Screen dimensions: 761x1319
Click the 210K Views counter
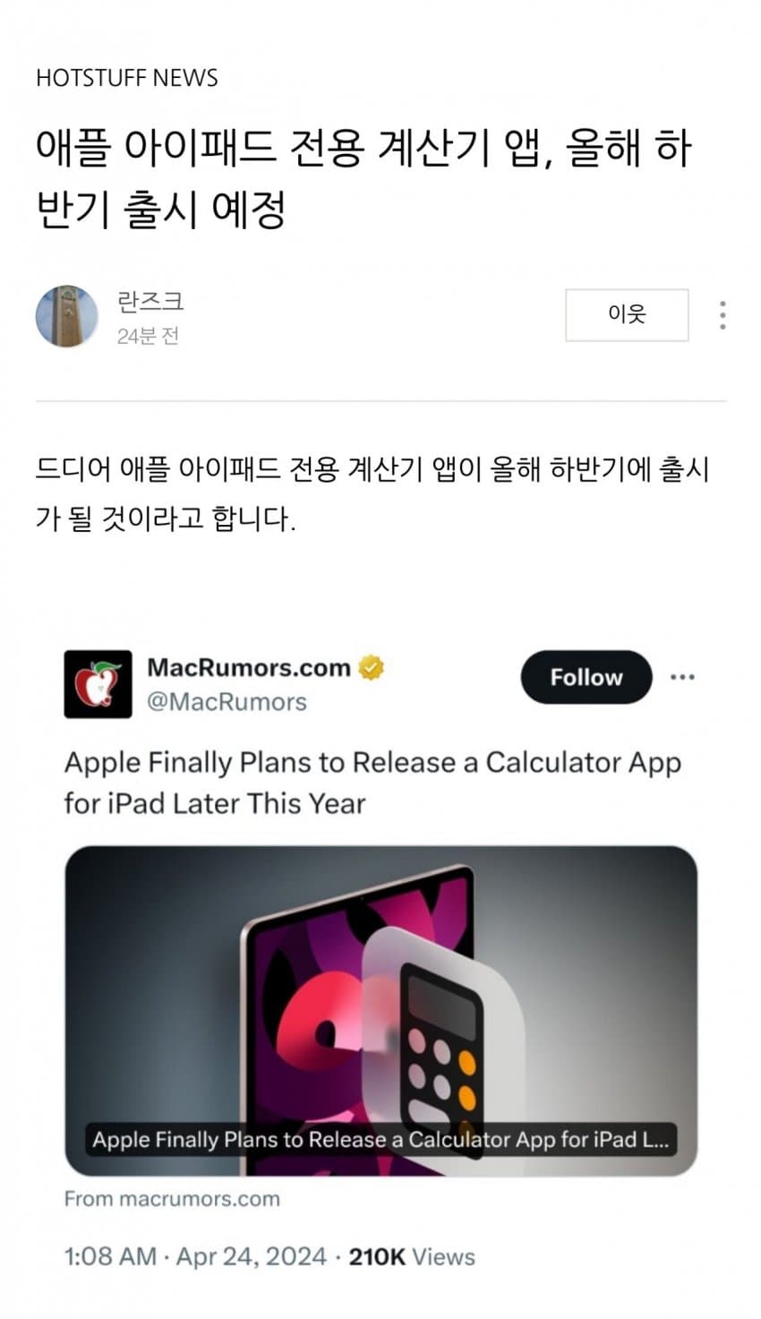(x=412, y=1256)
